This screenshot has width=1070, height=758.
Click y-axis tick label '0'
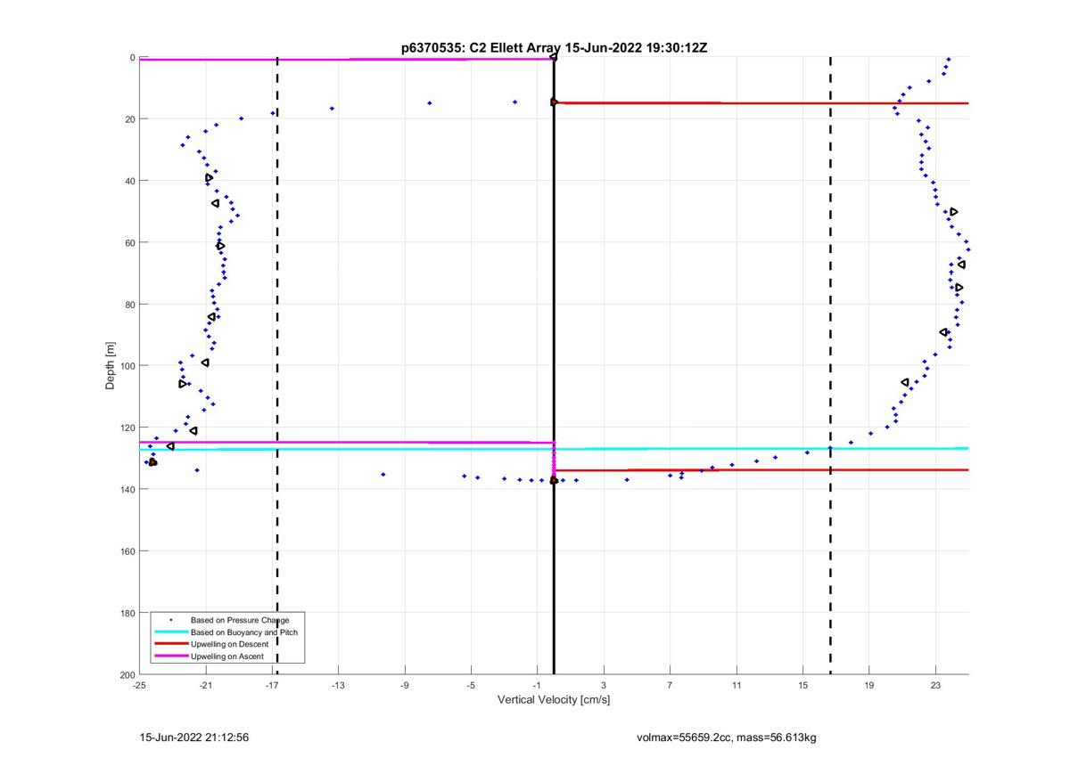[x=132, y=58]
